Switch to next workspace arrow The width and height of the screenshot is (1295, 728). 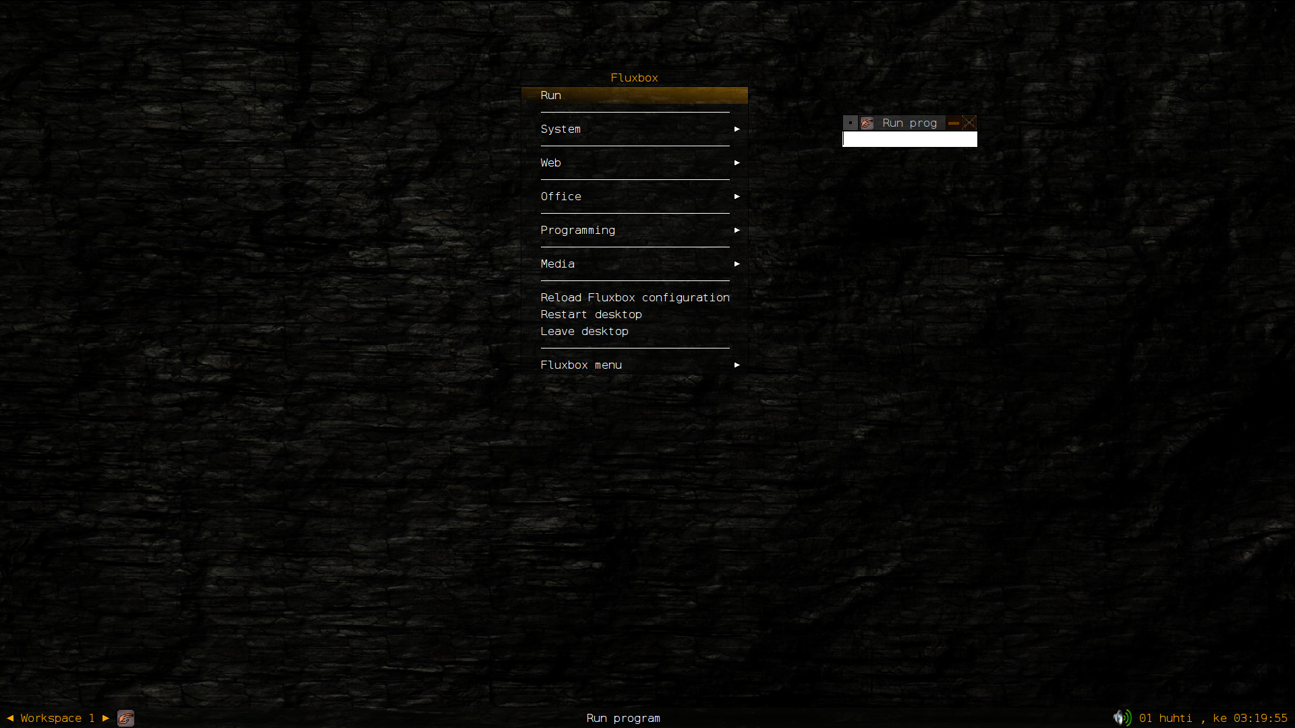click(x=105, y=718)
